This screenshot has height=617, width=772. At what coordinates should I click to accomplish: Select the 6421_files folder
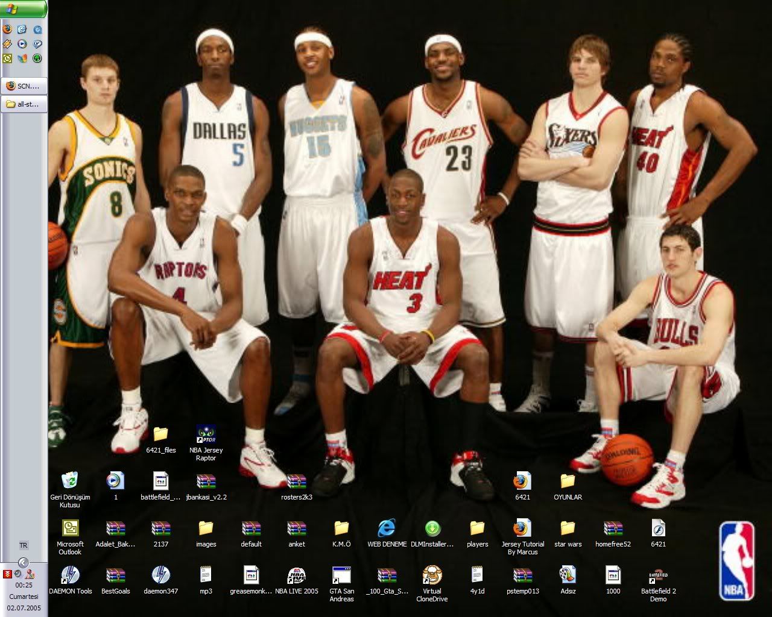161,440
